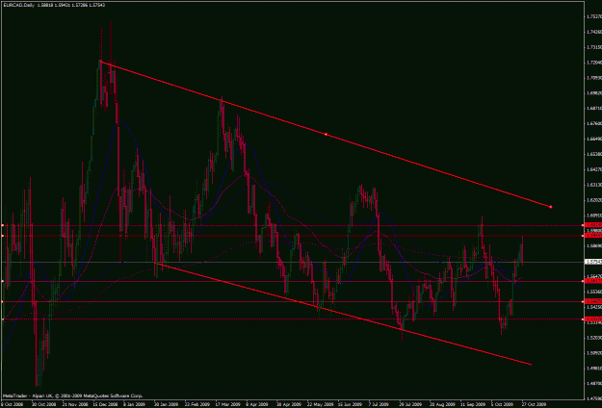Click the topmost red price tag on axis
The height and width of the screenshot is (408, 602).
pyautogui.click(x=593, y=225)
